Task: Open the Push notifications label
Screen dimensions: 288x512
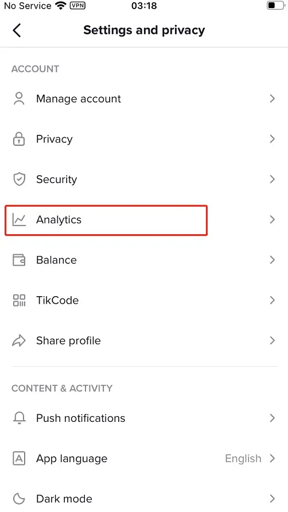Action: point(81,418)
